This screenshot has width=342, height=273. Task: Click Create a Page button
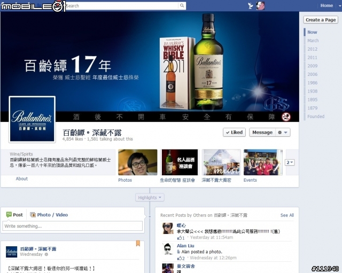coord(321,20)
